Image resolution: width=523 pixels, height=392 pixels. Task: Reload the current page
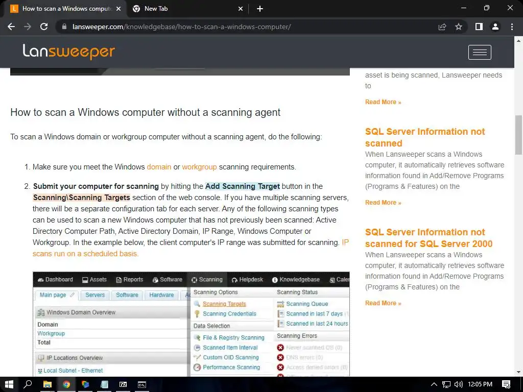pyautogui.click(x=44, y=27)
